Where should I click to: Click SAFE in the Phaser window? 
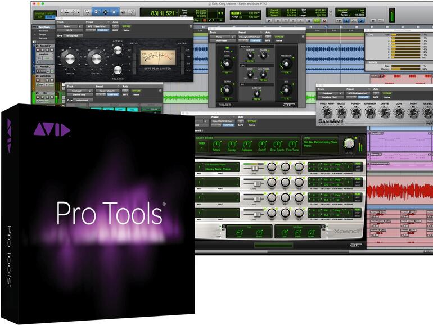click(268, 40)
